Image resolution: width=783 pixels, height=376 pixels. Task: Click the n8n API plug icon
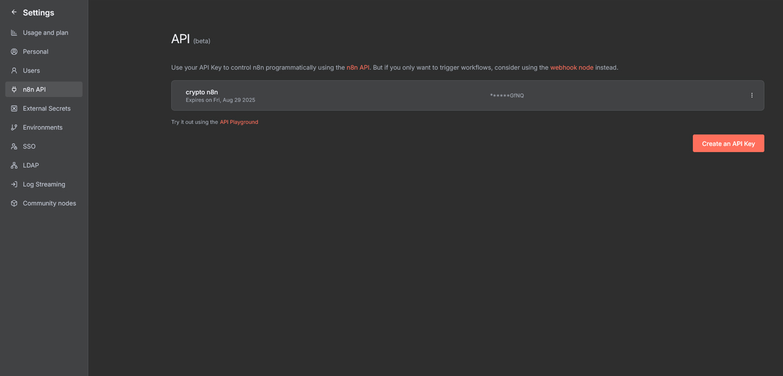pos(14,90)
